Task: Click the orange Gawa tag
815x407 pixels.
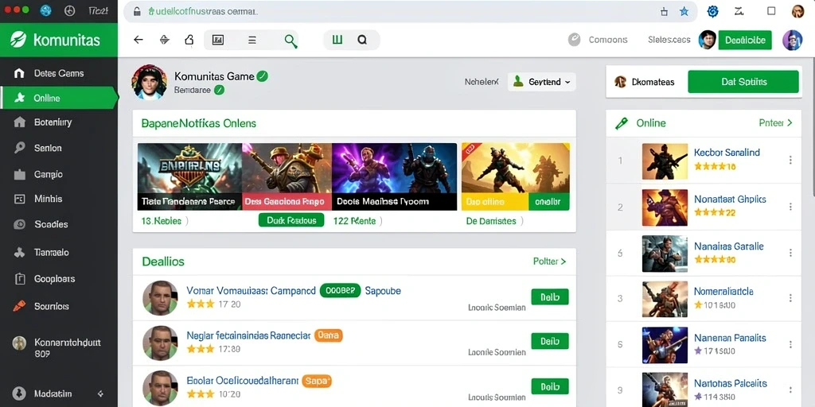Action: (x=329, y=335)
